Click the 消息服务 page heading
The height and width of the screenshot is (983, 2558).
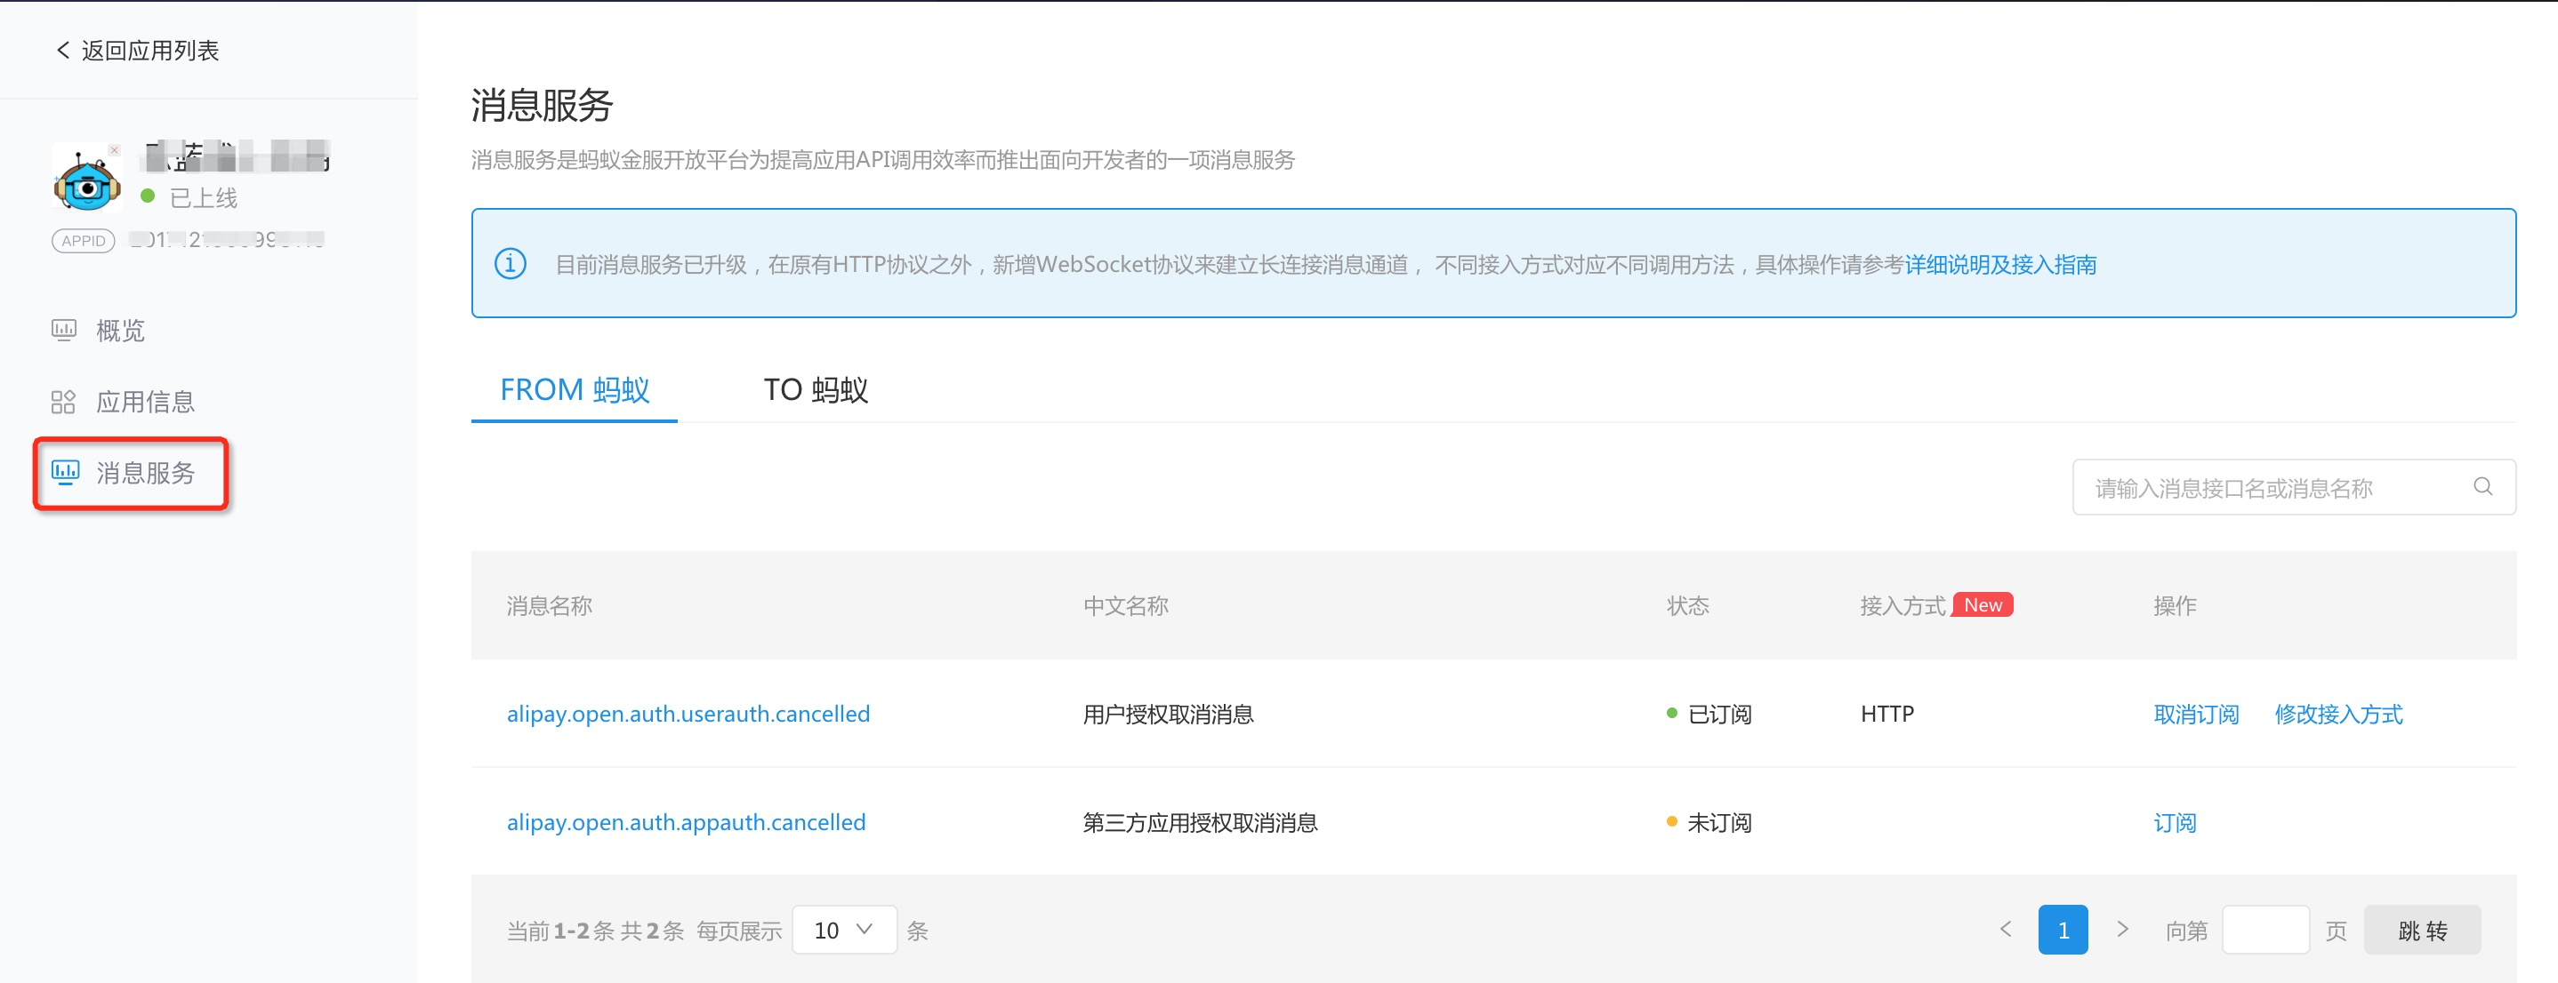coord(543,105)
